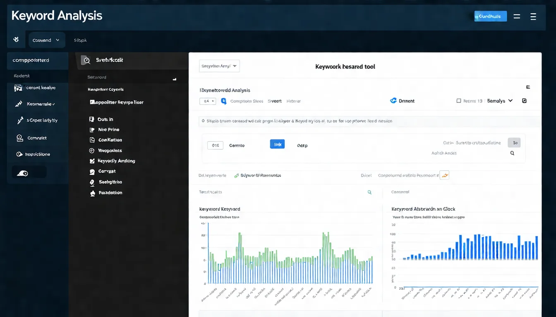The height and width of the screenshot is (317, 556).
Task: Select the Sfapk tab in the top bar
Action: (x=80, y=40)
